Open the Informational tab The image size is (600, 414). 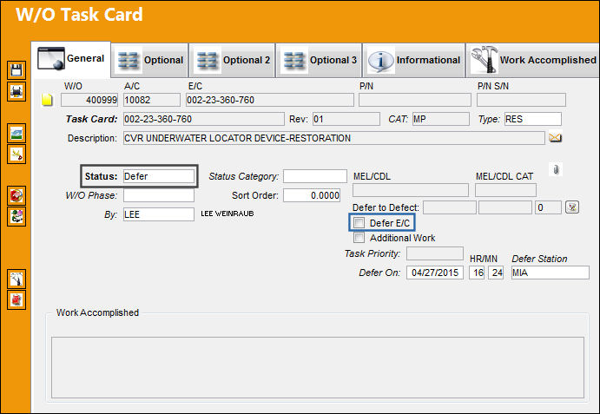[413, 61]
